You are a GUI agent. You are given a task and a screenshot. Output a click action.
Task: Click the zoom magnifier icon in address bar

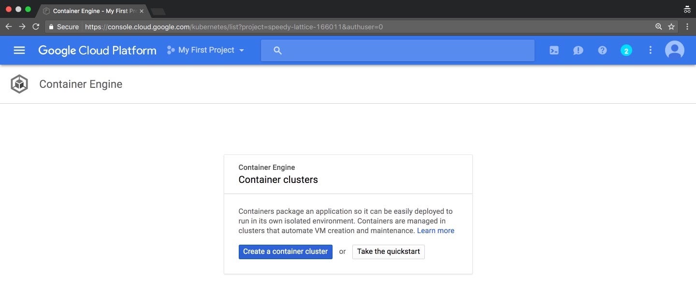click(x=658, y=27)
